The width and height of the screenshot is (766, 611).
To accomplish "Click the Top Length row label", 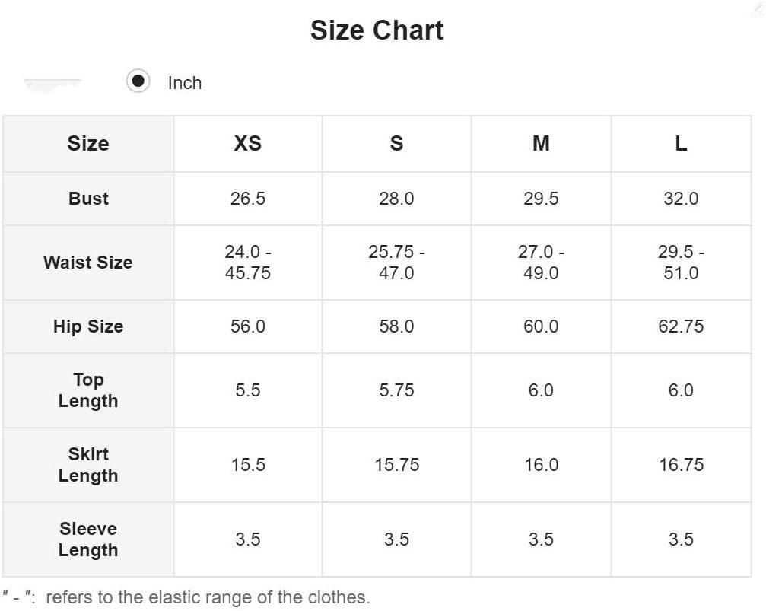I will coord(88,390).
